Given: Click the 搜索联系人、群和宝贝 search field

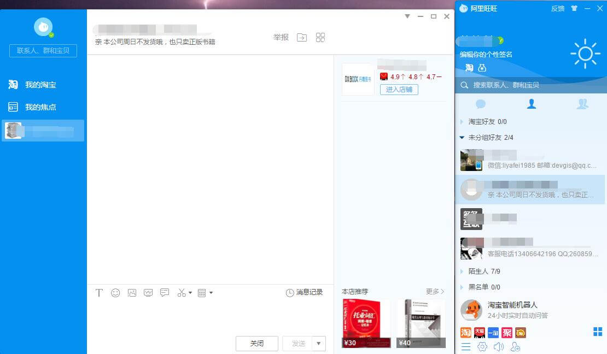Looking at the screenshot, I should pyautogui.click(x=531, y=85).
